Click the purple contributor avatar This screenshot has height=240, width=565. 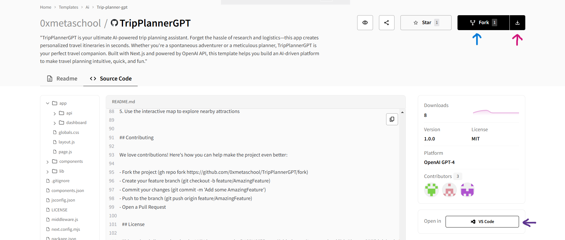[x=467, y=190]
